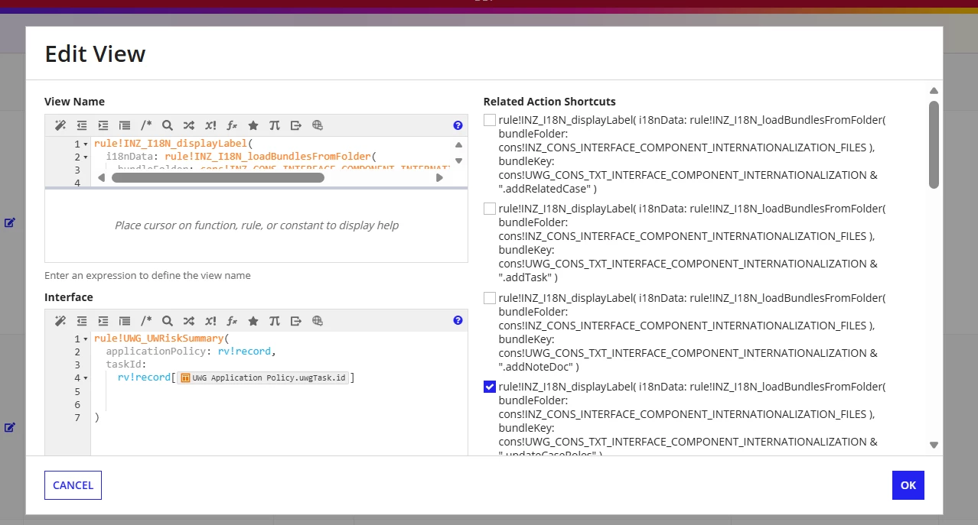Click the dialog scrollbar up arrow
The image size is (978, 525).
coord(934,90)
